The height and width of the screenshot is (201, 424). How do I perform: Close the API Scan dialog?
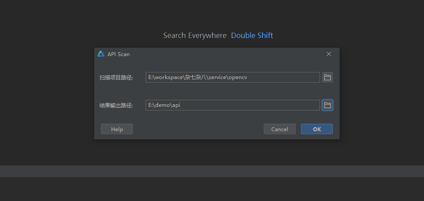[x=328, y=54]
